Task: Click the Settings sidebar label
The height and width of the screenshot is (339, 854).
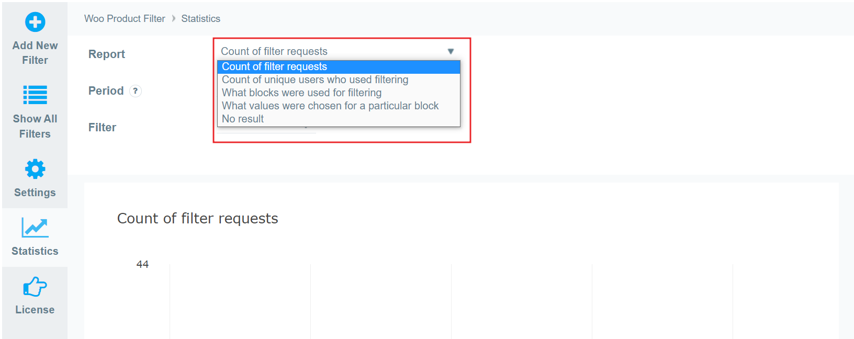Action: pyautogui.click(x=35, y=193)
